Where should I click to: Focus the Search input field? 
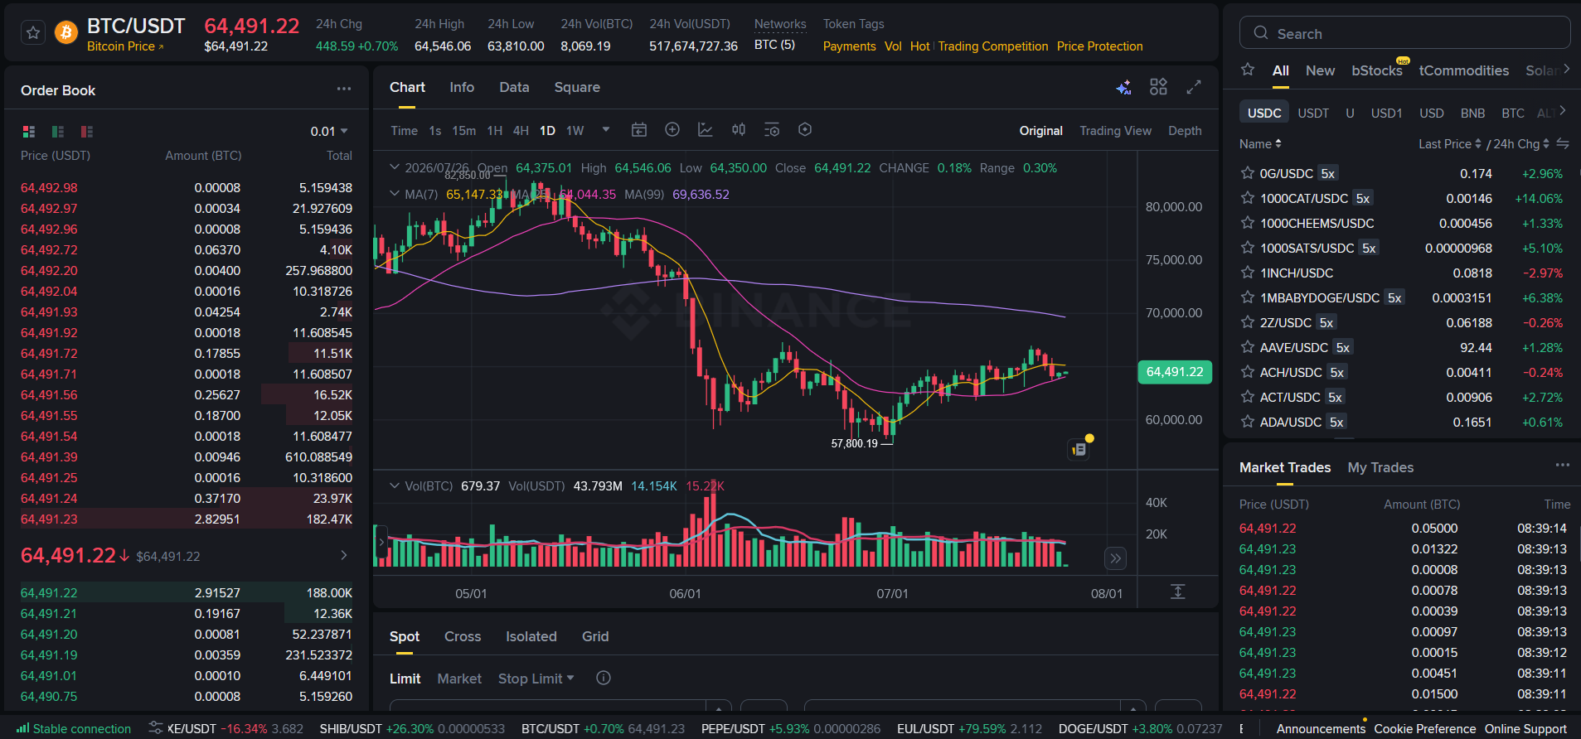[x=1404, y=33]
